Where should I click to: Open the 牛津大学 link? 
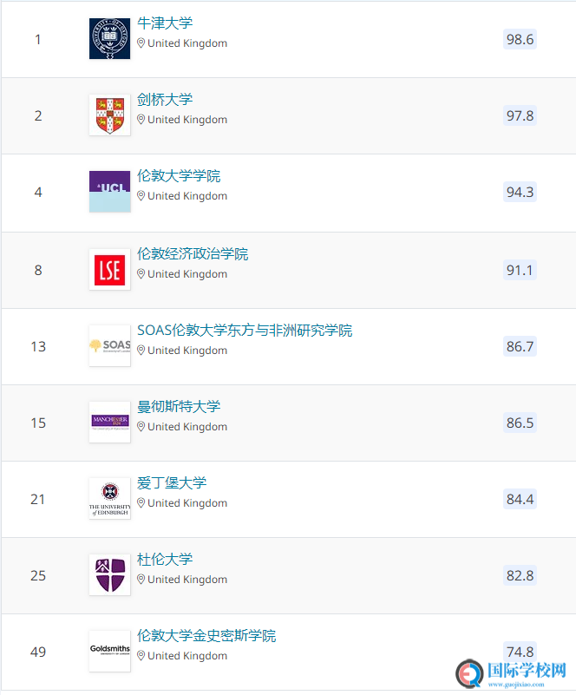[x=165, y=23]
